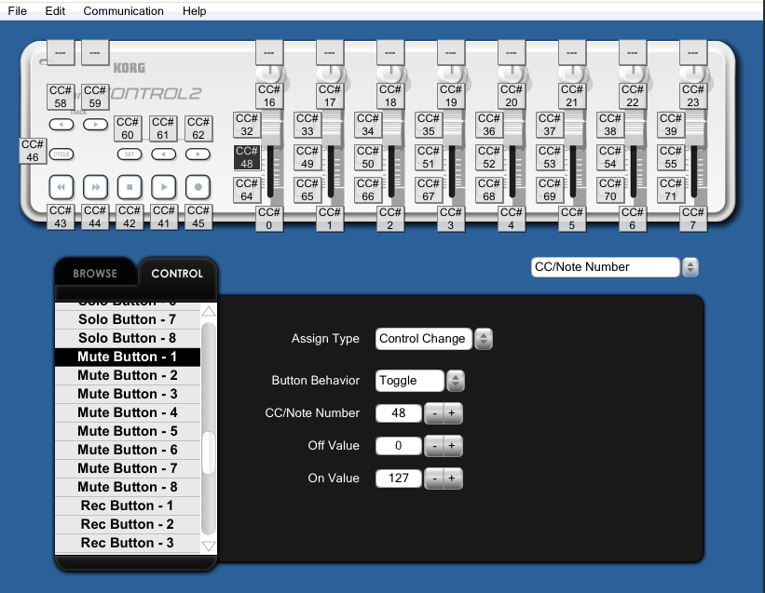Select Solo Button - 8 in the list
This screenshot has height=593, width=765.
(x=128, y=338)
